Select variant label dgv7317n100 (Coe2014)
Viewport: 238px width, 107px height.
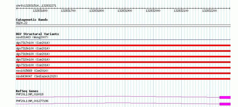pyautogui.click(x=33, y=43)
